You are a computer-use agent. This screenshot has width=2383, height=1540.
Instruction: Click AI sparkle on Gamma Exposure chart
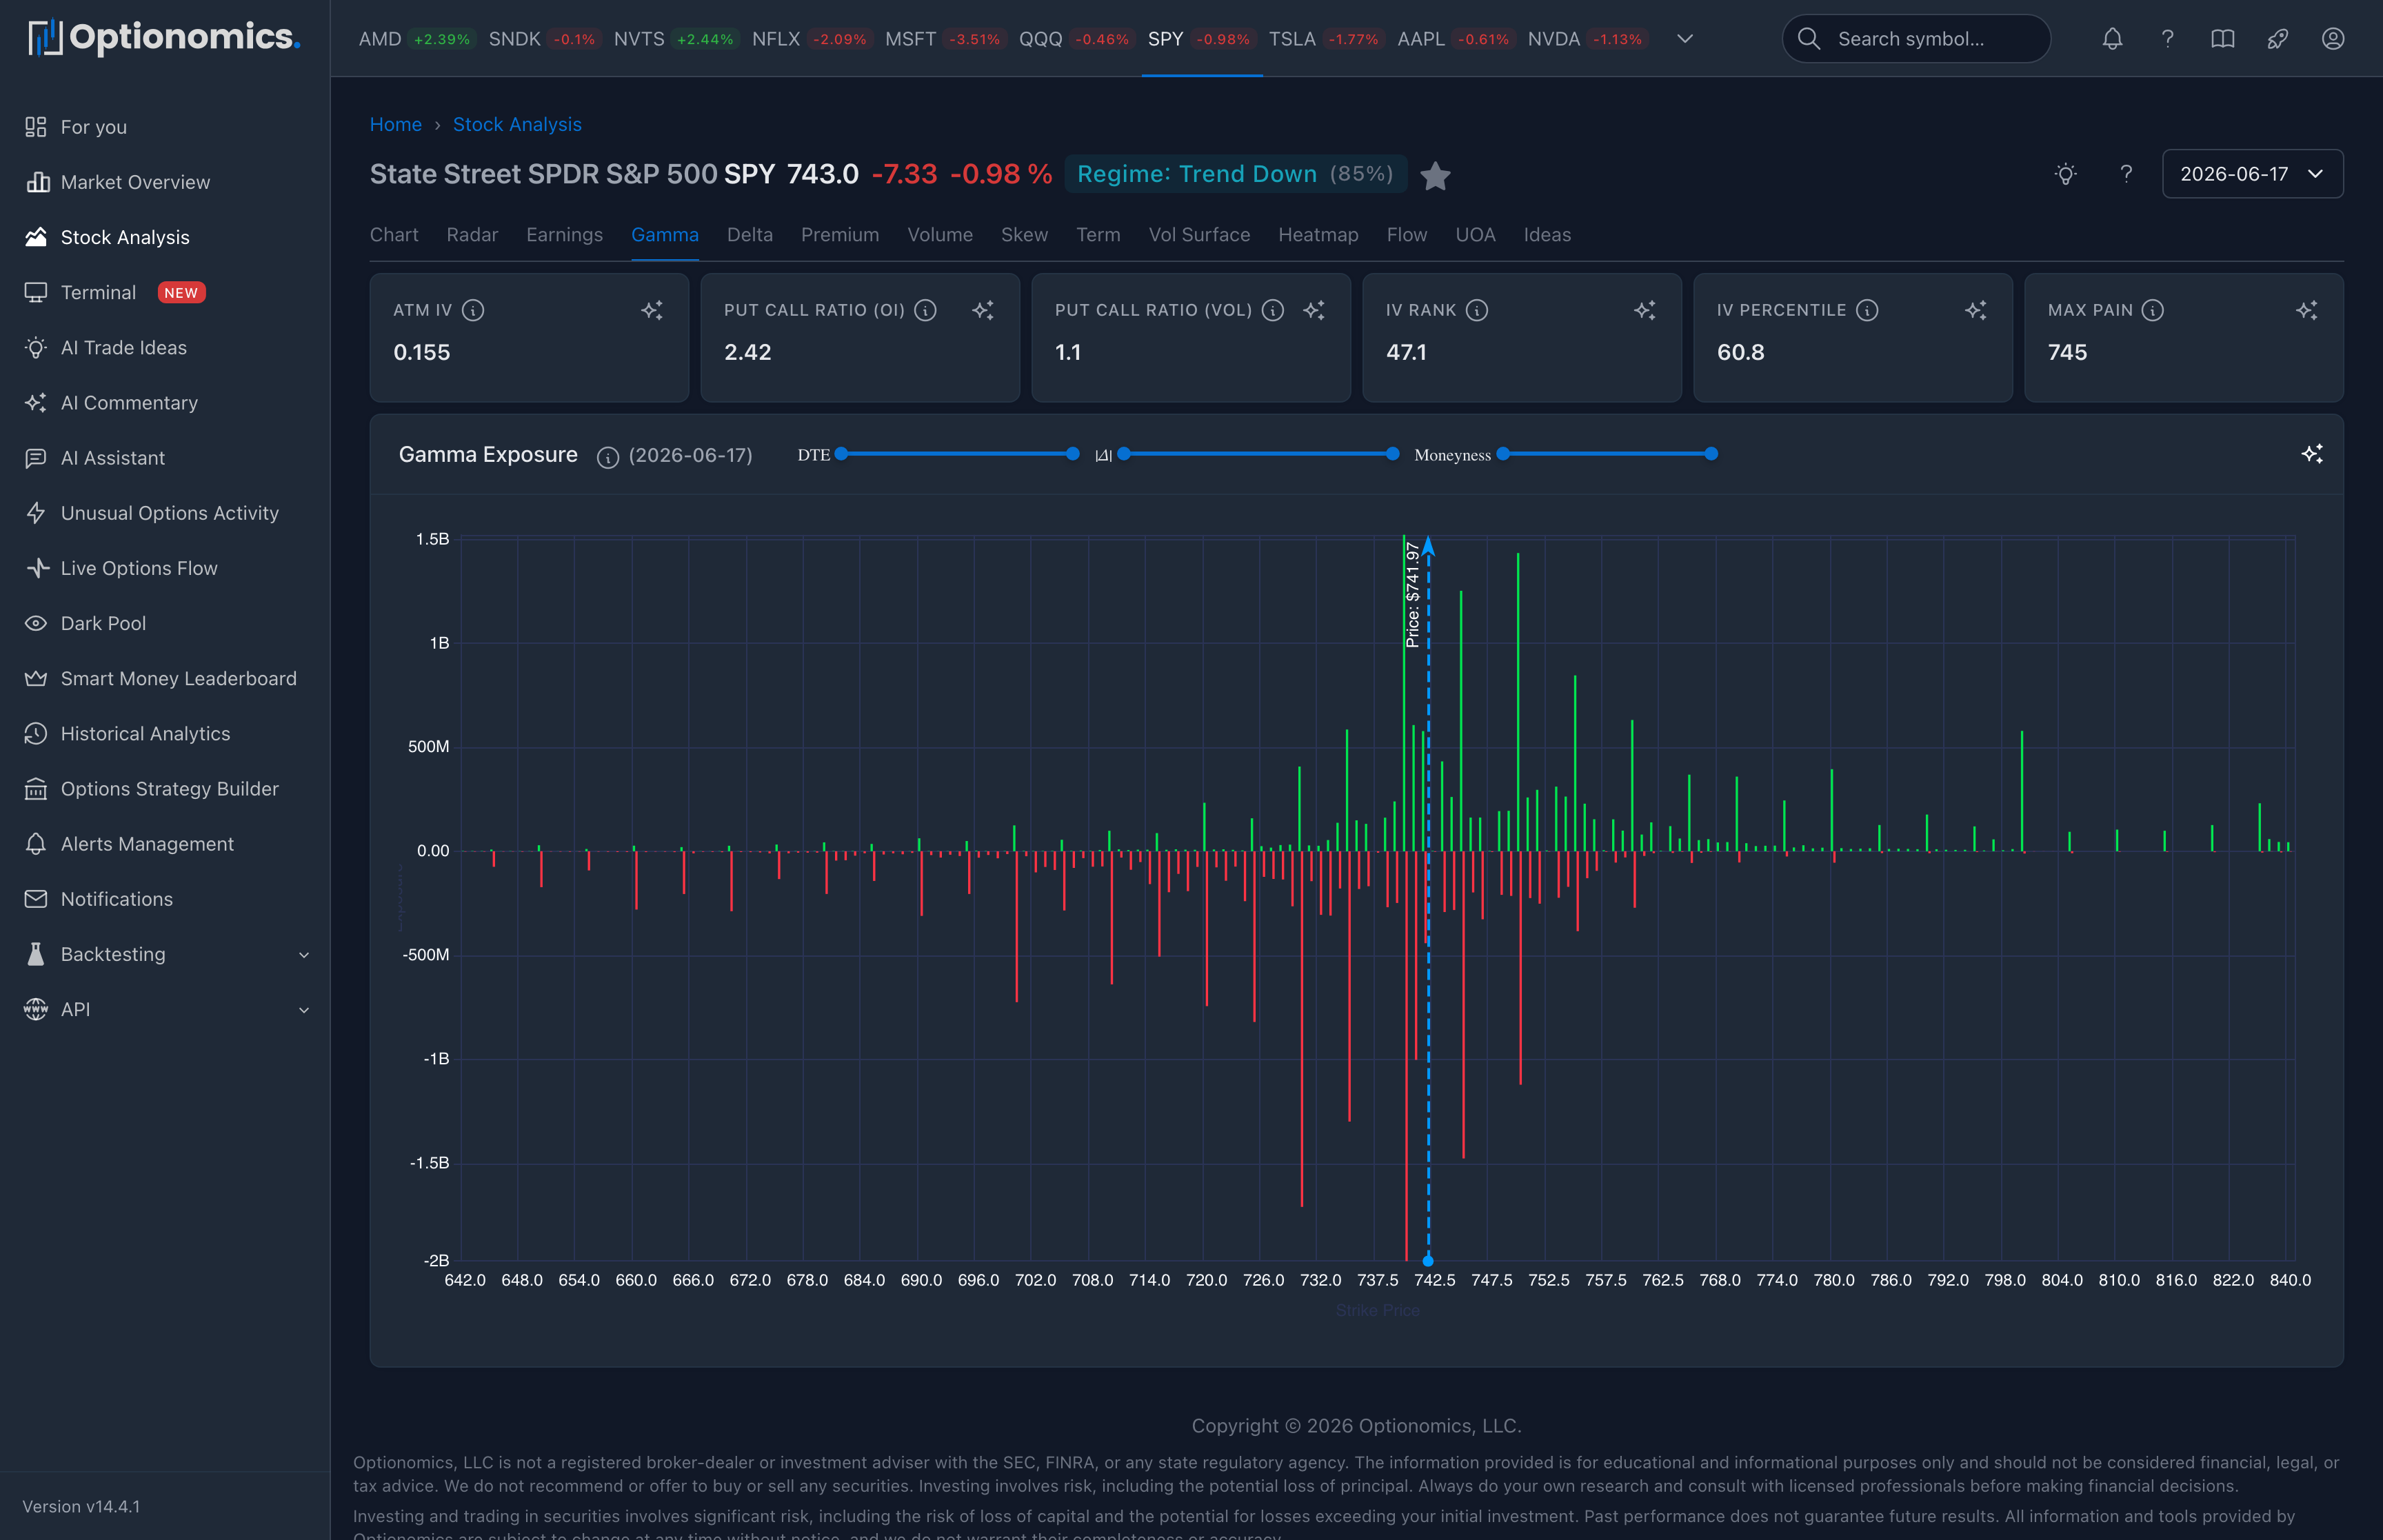click(2312, 454)
